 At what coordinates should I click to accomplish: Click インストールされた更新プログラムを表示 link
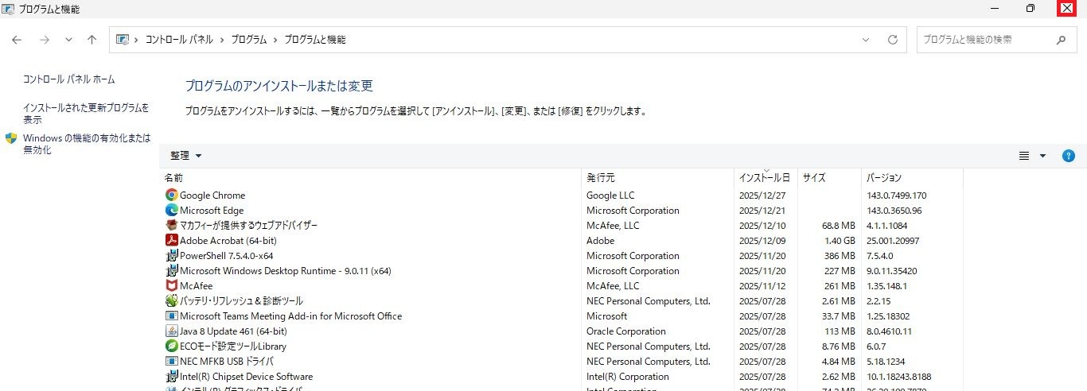tap(86, 114)
